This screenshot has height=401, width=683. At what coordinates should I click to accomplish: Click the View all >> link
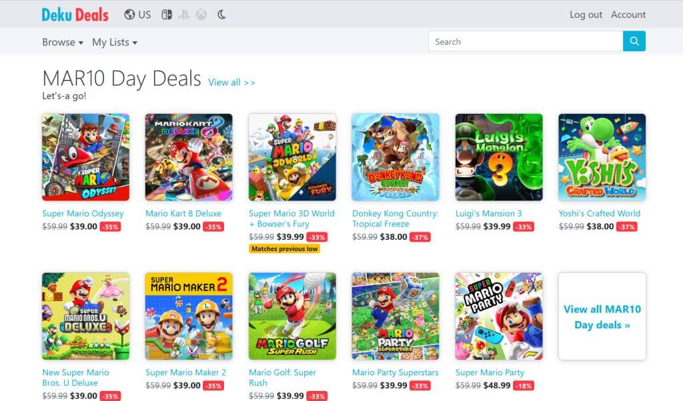231,82
